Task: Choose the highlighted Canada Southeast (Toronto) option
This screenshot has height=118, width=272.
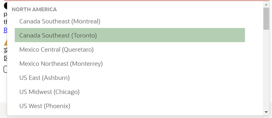Action: (130, 35)
